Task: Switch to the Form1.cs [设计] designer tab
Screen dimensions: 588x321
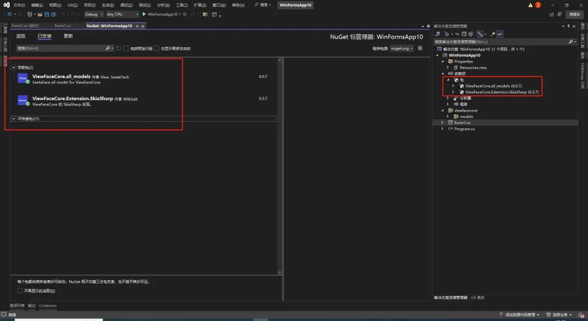Action: 25,26
